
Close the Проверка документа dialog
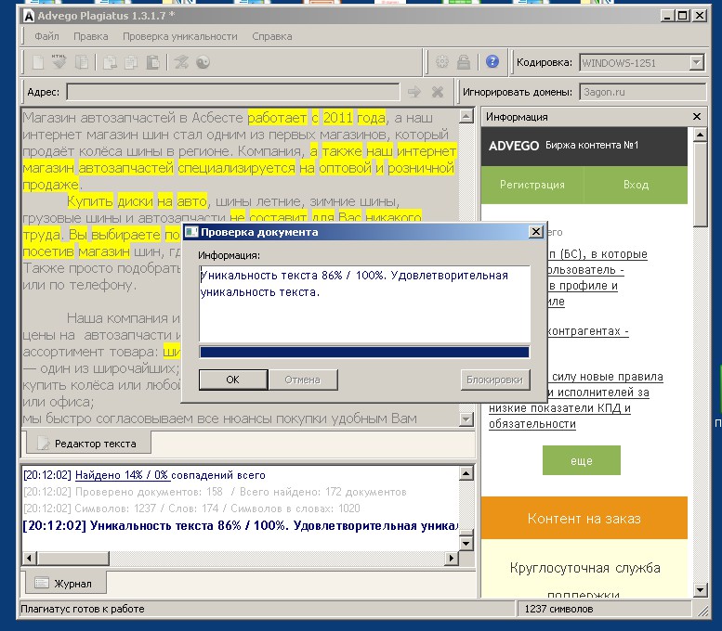click(x=535, y=232)
